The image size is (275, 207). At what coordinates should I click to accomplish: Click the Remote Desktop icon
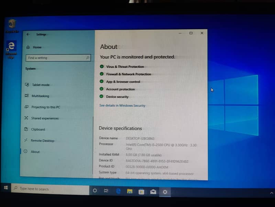(26, 140)
